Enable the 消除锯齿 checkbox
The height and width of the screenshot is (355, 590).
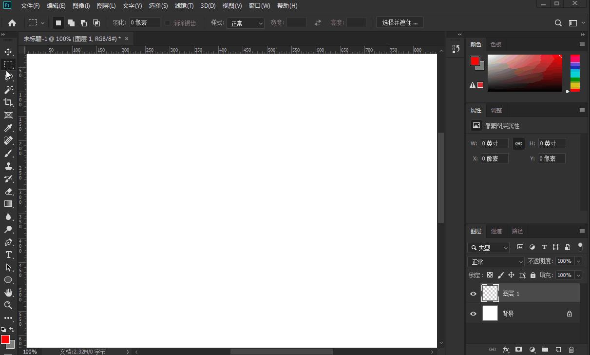tap(167, 22)
